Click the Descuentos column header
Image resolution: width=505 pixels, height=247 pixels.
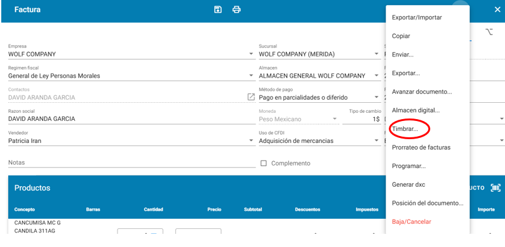(308, 209)
